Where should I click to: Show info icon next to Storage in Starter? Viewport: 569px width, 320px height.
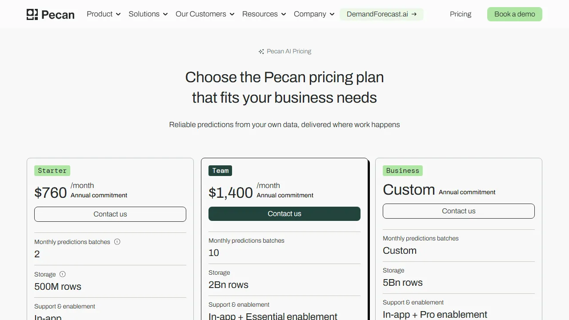(x=63, y=274)
